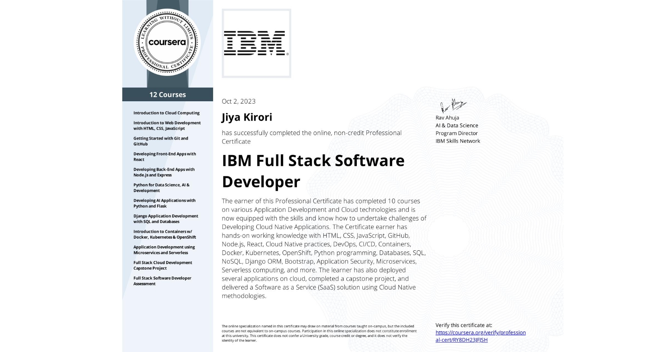Select 'Getting Started with Git and GitHub'
Image resolution: width=672 pixels, height=352 pixels.
pyautogui.click(x=161, y=141)
